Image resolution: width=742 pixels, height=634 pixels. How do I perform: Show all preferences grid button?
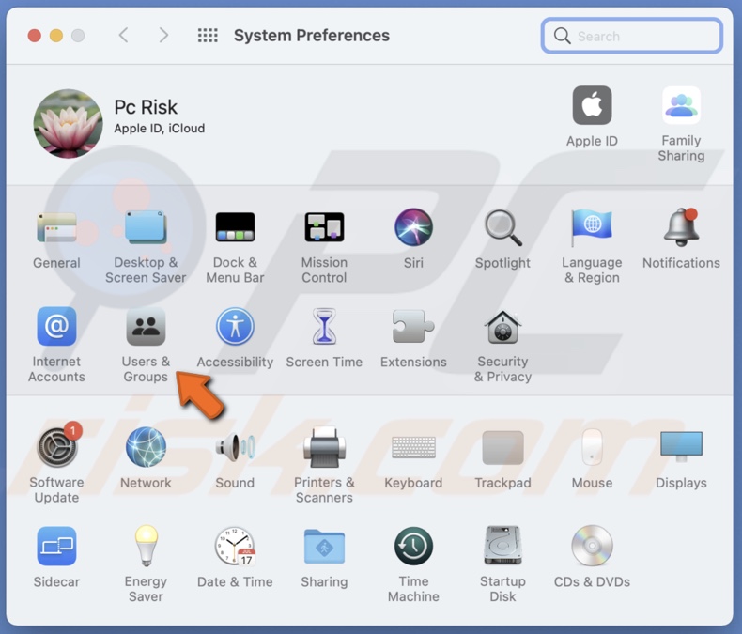point(208,36)
